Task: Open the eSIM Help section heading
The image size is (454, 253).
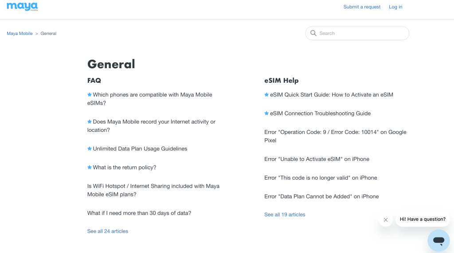Action: [x=282, y=80]
